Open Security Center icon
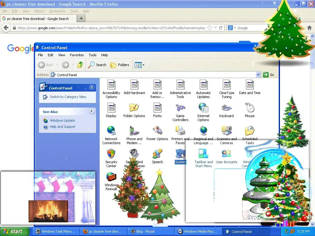 click(111, 158)
